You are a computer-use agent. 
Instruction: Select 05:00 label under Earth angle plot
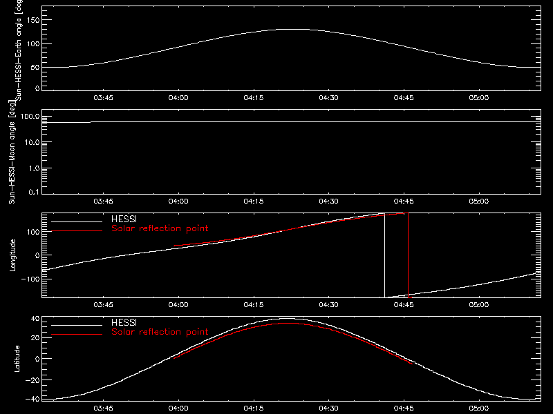click(479, 97)
